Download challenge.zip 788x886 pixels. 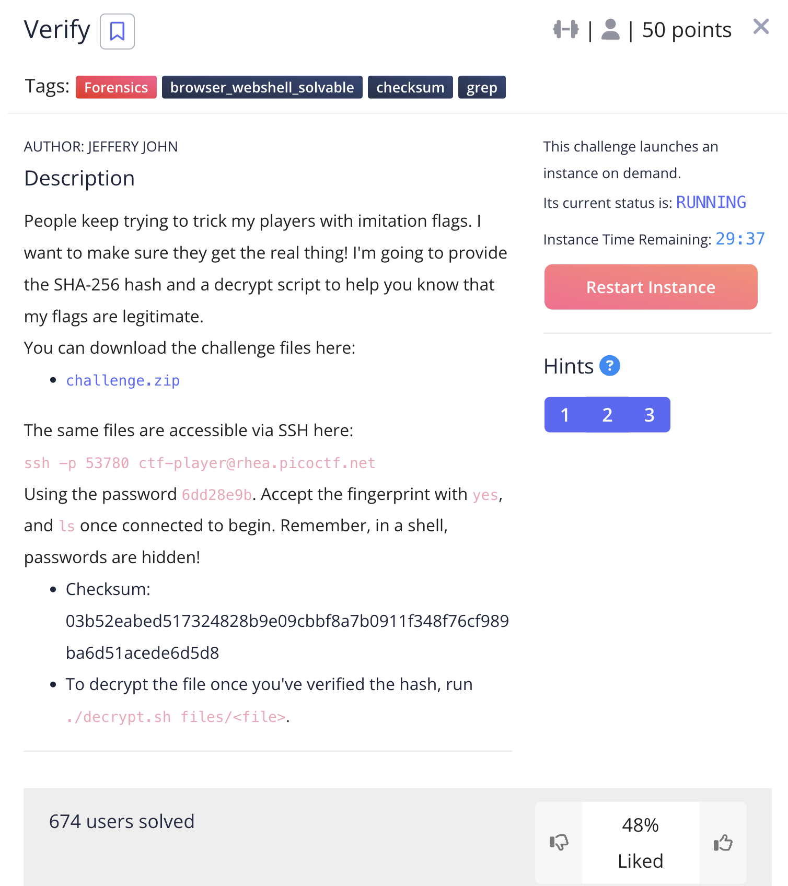(123, 381)
